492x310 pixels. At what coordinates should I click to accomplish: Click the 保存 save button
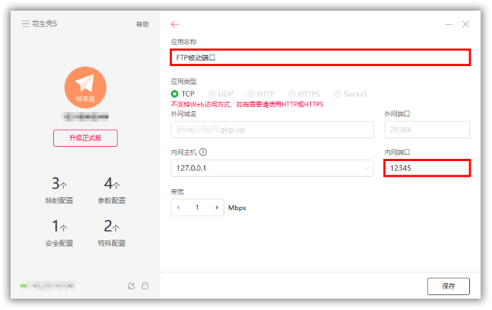tap(448, 287)
